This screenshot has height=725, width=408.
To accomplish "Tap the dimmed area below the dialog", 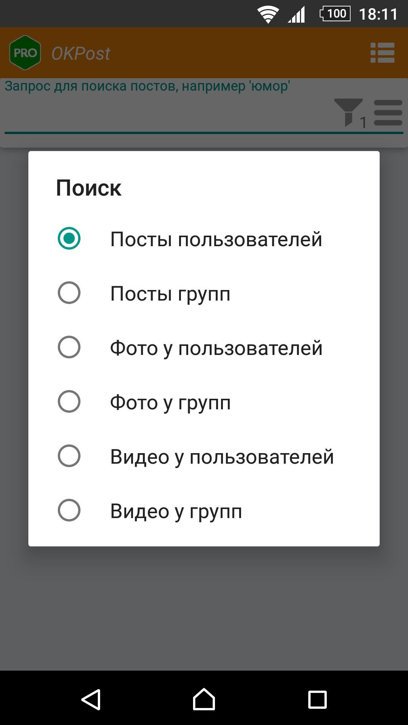I will [x=204, y=608].
